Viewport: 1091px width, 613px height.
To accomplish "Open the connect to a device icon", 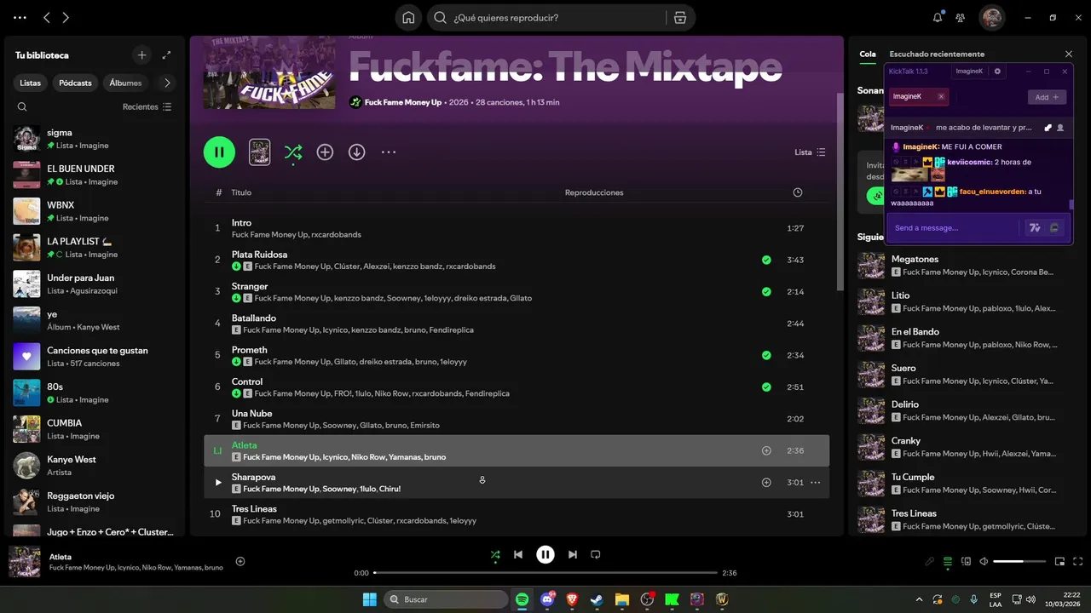I will (966, 562).
